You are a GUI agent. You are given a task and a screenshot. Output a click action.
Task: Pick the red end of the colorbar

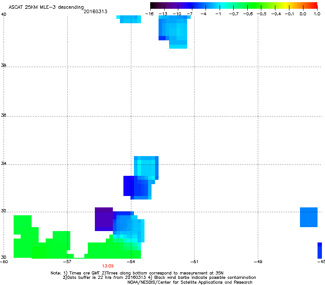[314, 5]
